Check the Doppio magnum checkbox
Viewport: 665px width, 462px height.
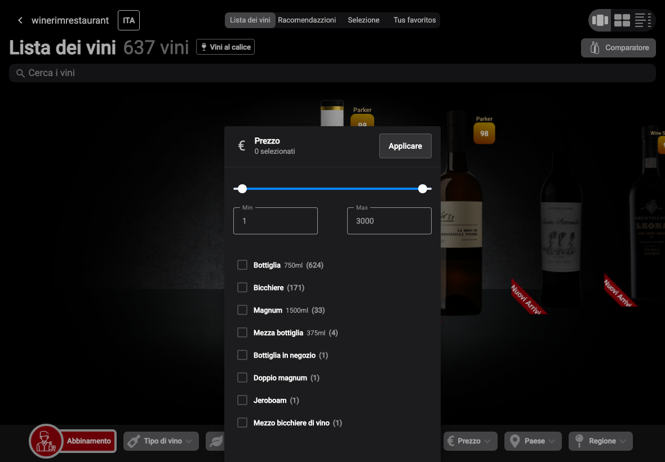242,377
